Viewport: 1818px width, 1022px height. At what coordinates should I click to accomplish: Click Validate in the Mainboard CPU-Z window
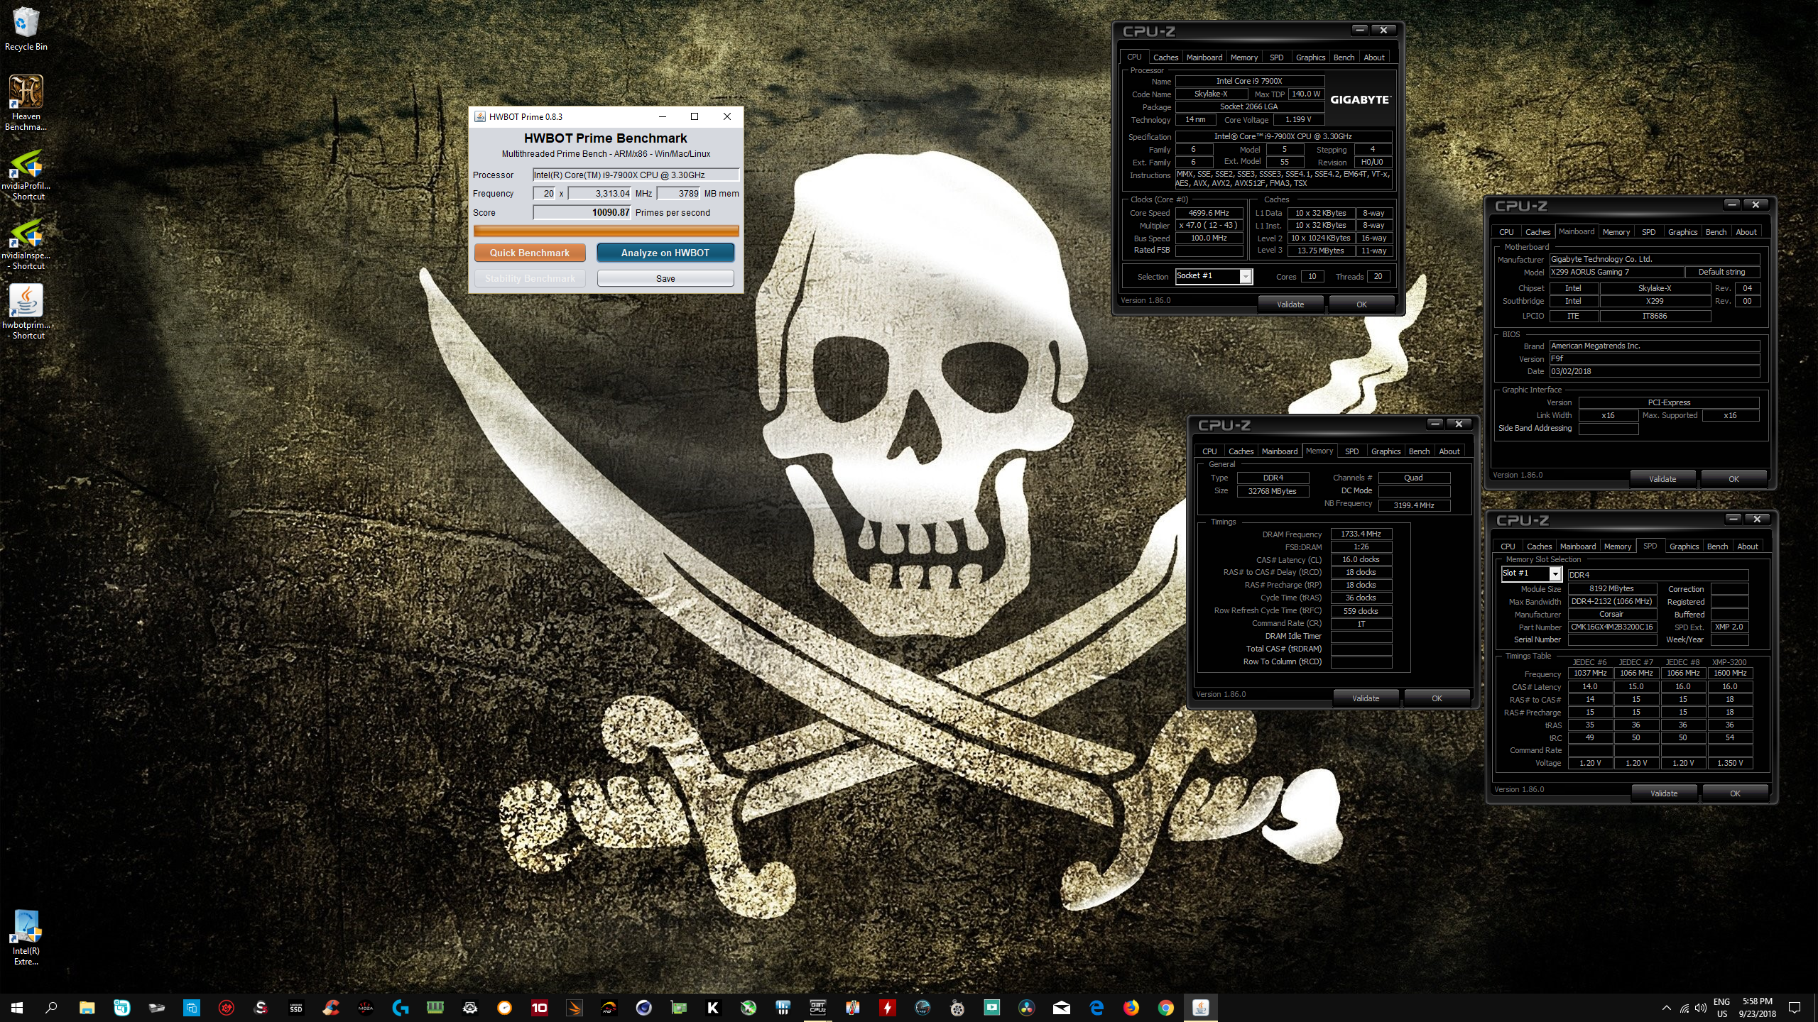pos(1662,479)
